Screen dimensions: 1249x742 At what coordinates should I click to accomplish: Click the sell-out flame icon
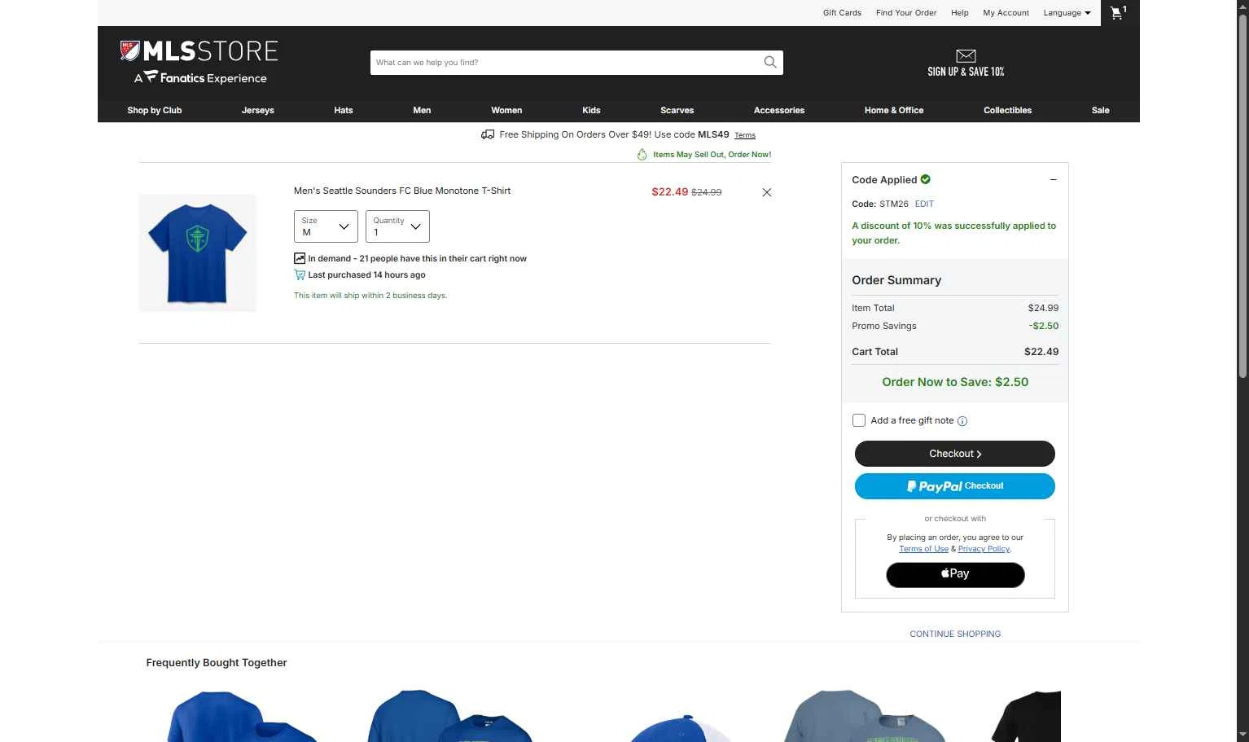[642, 155]
